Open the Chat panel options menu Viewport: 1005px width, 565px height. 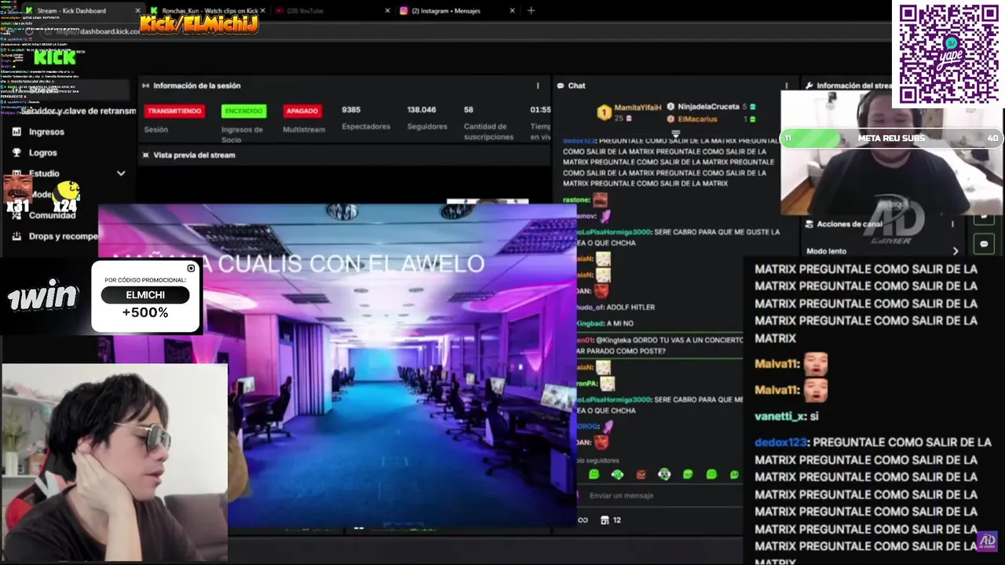coord(786,86)
